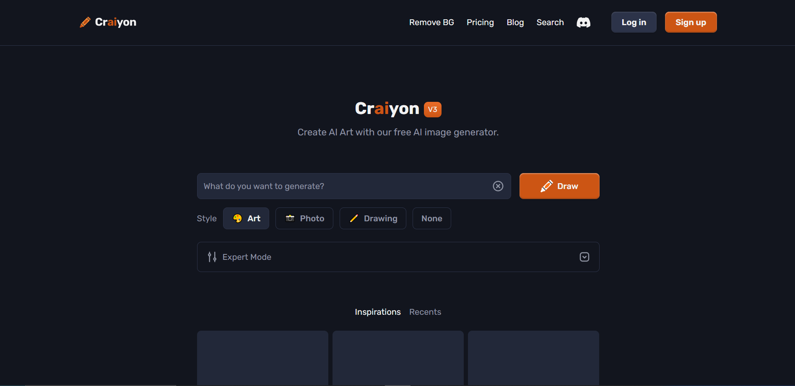Screen dimensions: 795x386
Task: Click the Sign up button
Action: pyautogui.click(x=690, y=22)
